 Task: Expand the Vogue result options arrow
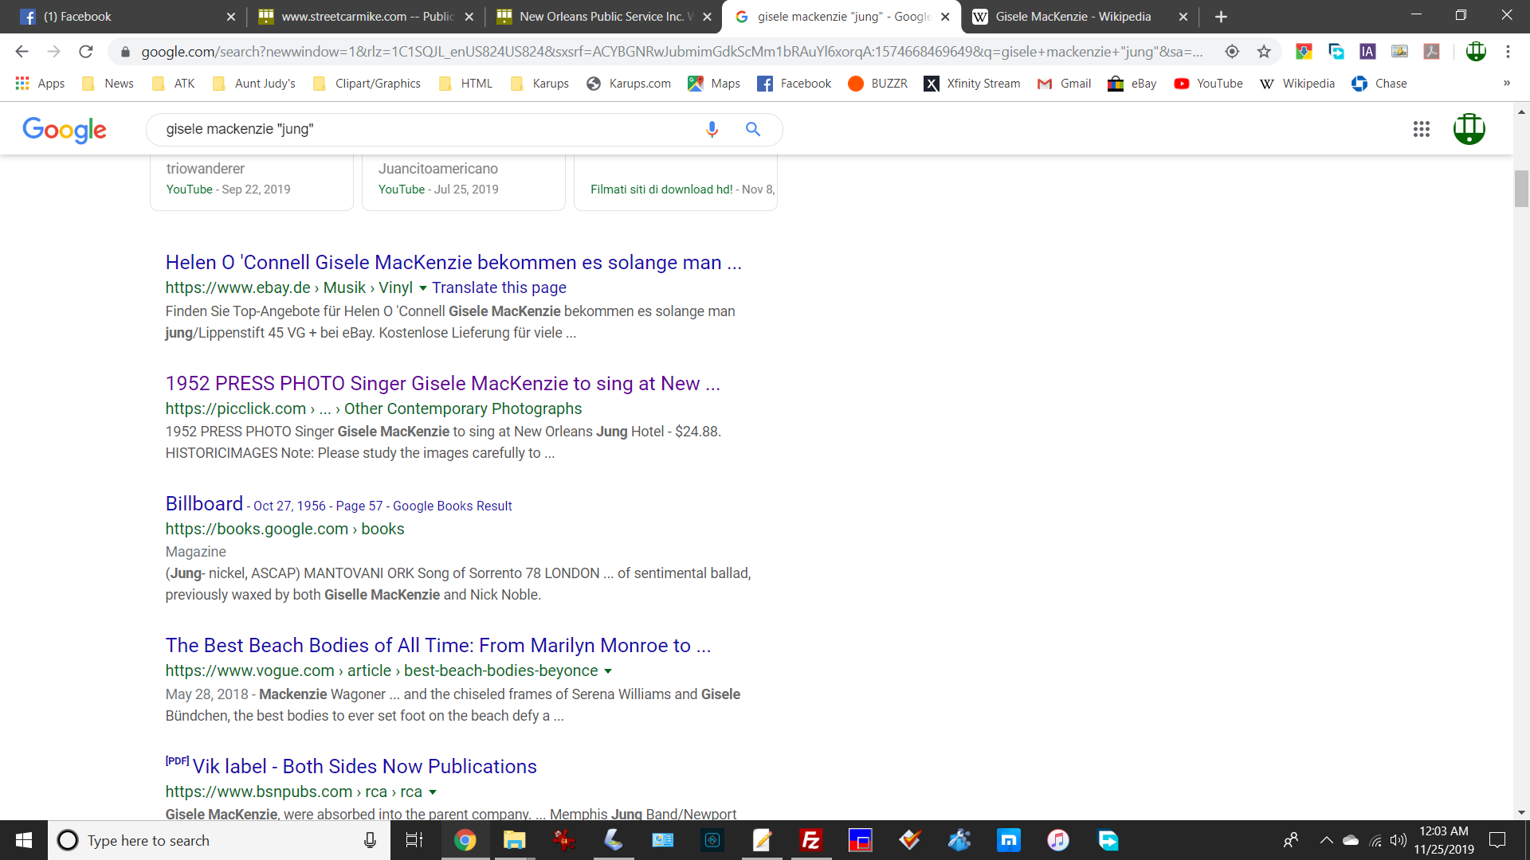point(608,671)
